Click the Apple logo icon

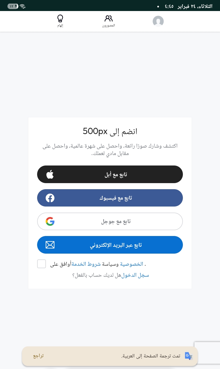pyautogui.click(x=50, y=174)
